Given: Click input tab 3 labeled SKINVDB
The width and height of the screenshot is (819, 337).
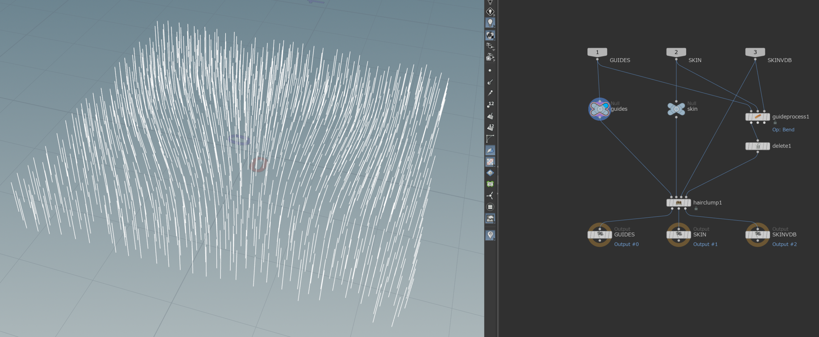Looking at the screenshot, I should (x=755, y=52).
